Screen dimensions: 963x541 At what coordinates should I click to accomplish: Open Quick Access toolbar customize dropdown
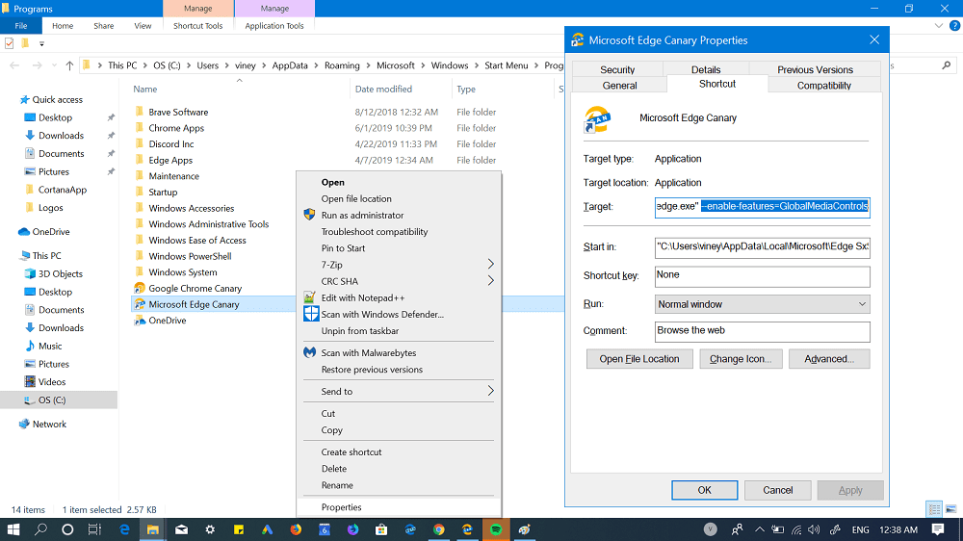(x=41, y=43)
